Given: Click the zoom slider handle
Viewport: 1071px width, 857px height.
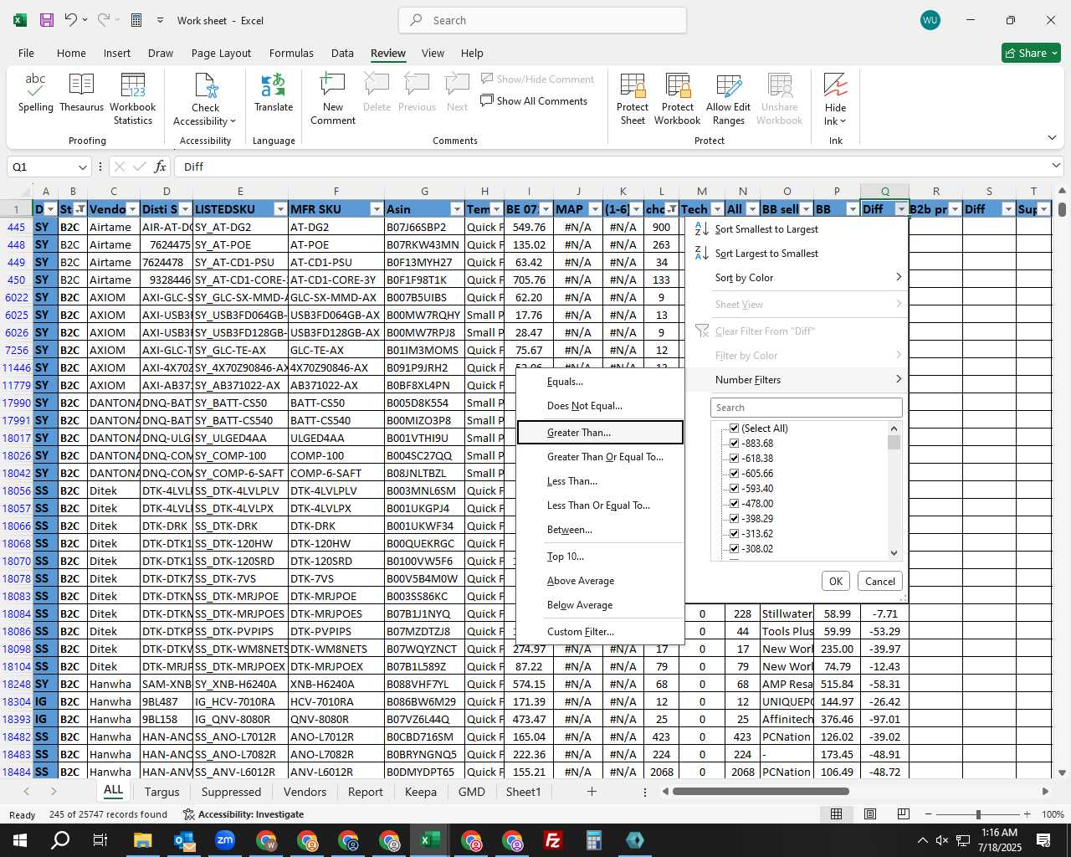Looking at the screenshot, I should [x=978, y=814].
